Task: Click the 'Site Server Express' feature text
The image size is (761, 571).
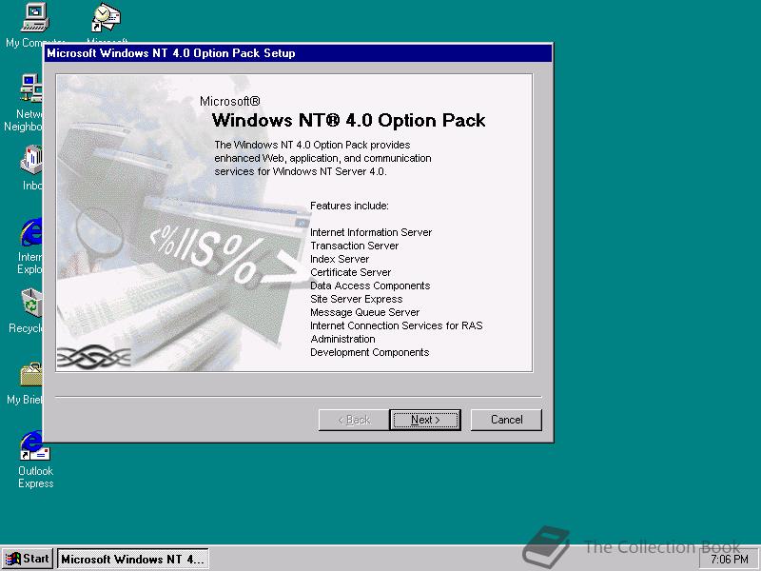Action: (x=356, y=299)
